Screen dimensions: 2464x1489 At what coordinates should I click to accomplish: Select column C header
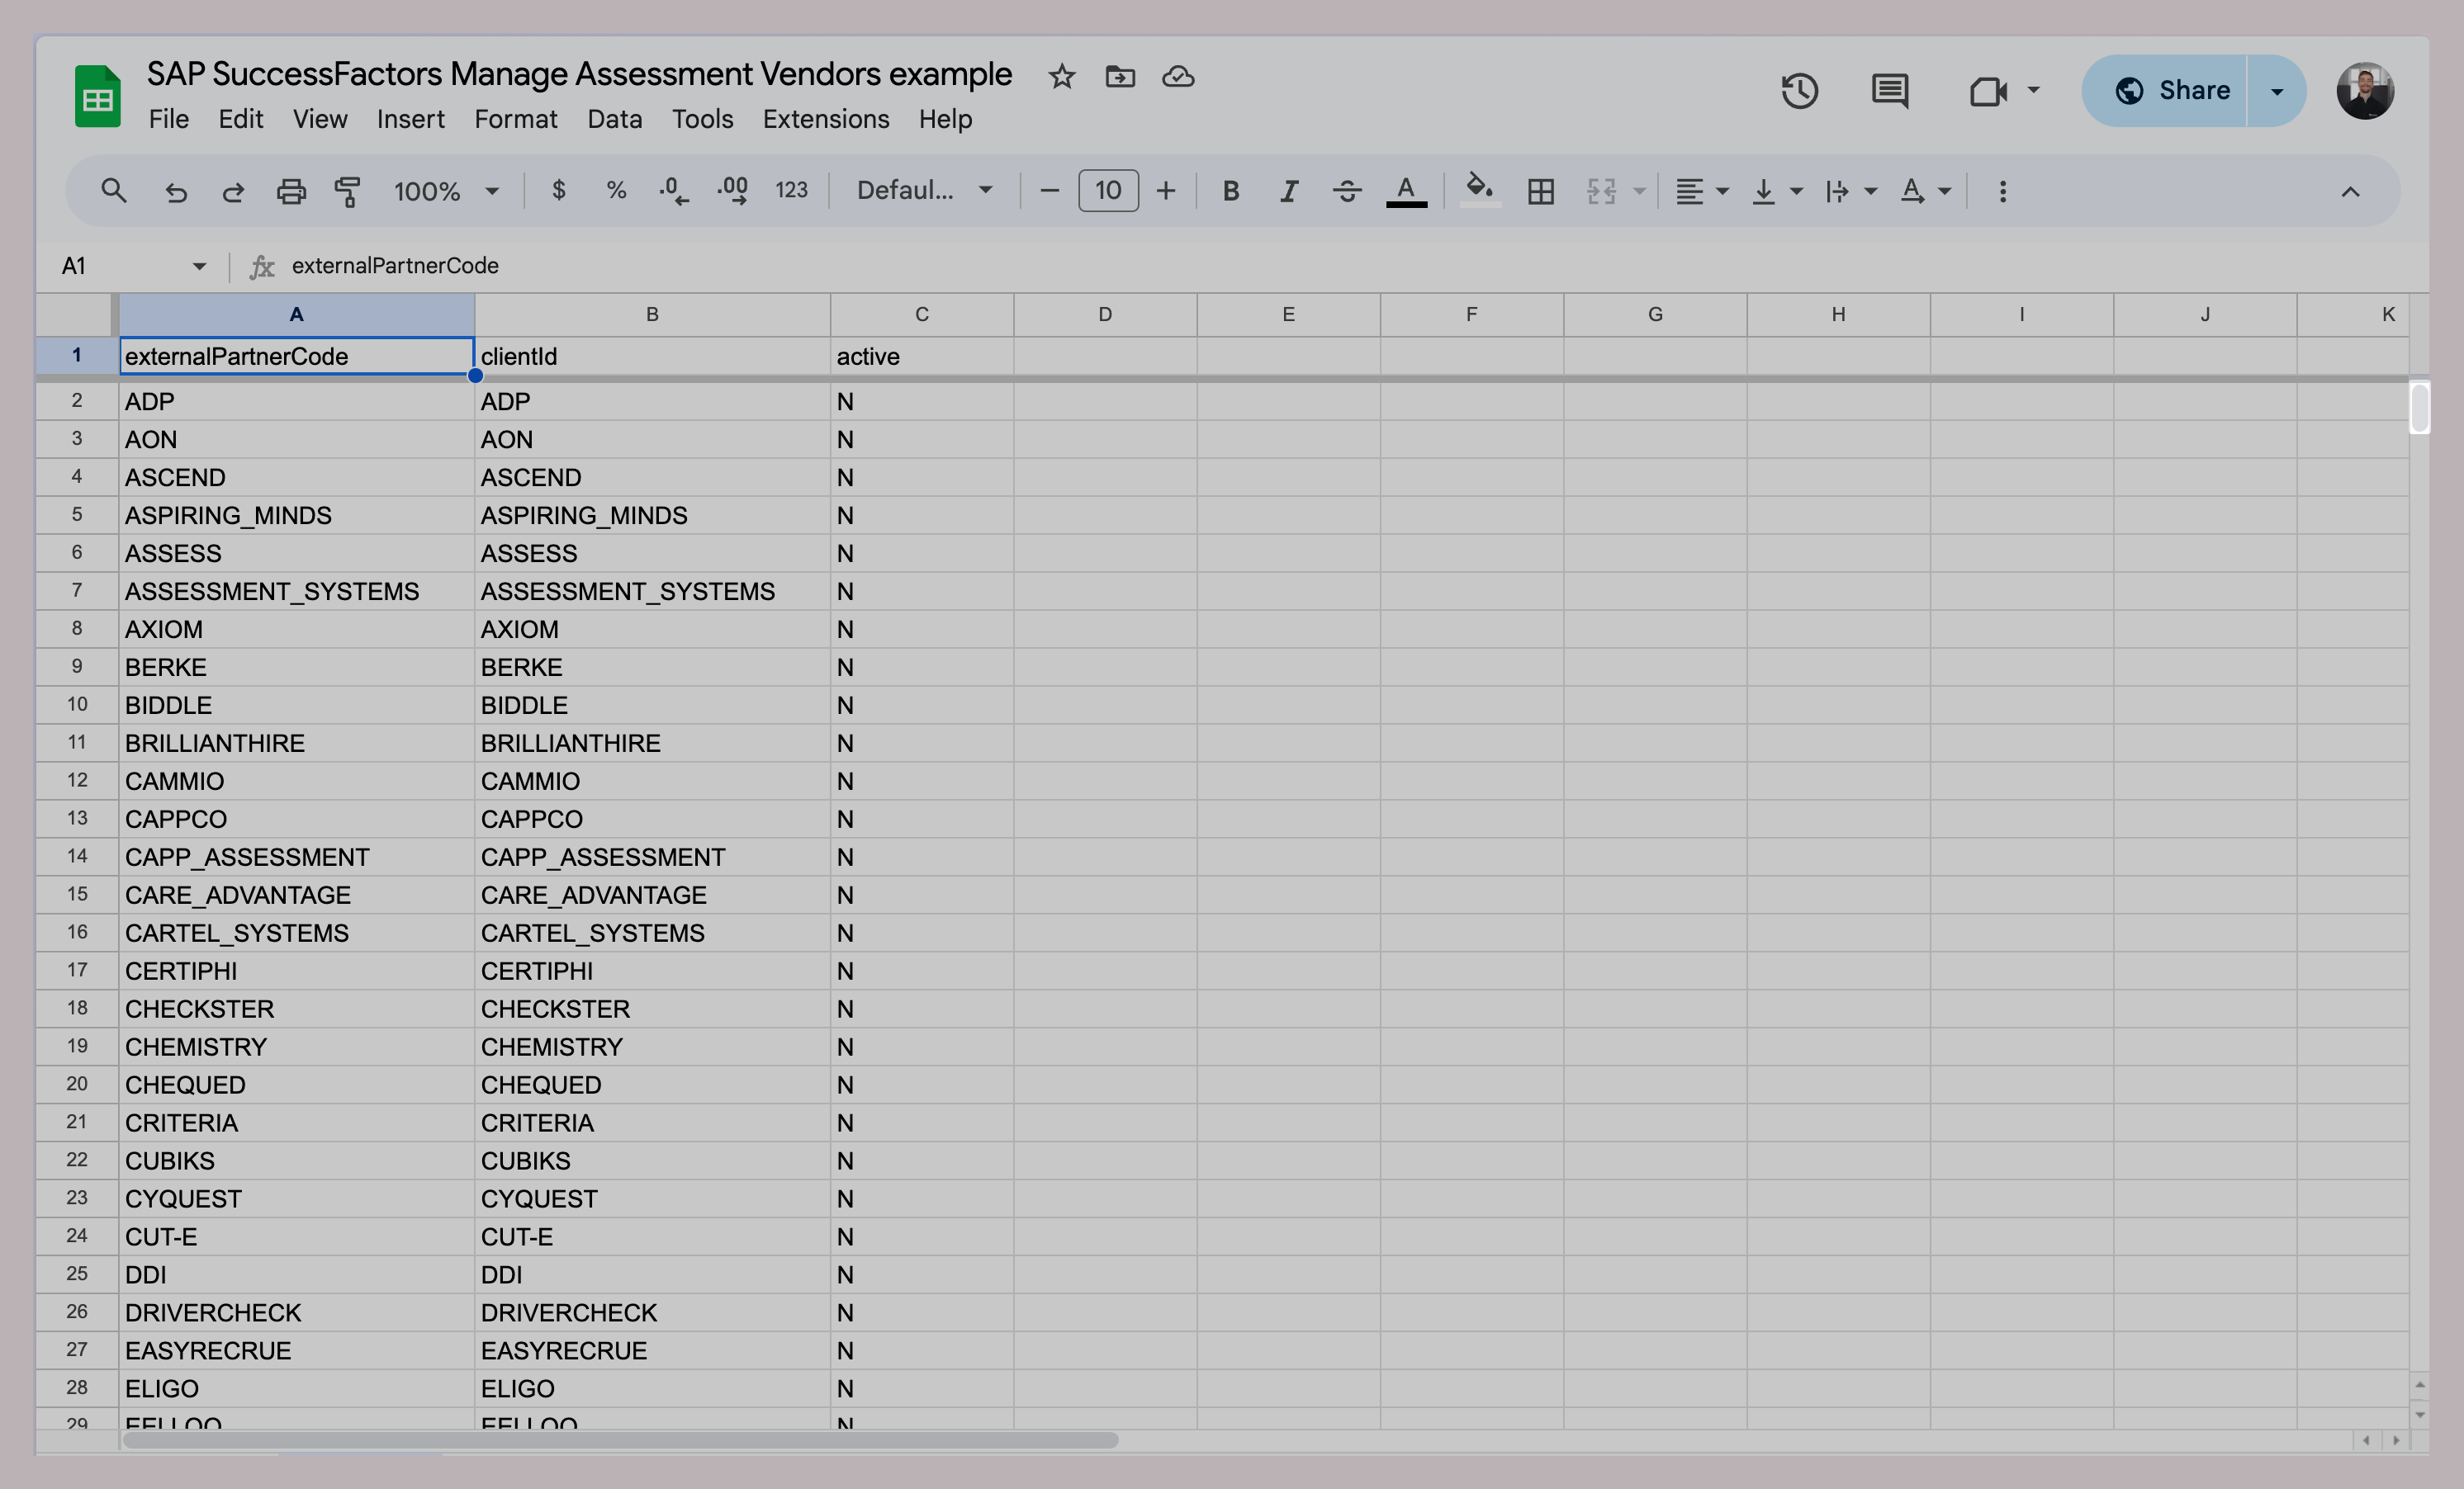pyautogui.click(x=921, y=314)
